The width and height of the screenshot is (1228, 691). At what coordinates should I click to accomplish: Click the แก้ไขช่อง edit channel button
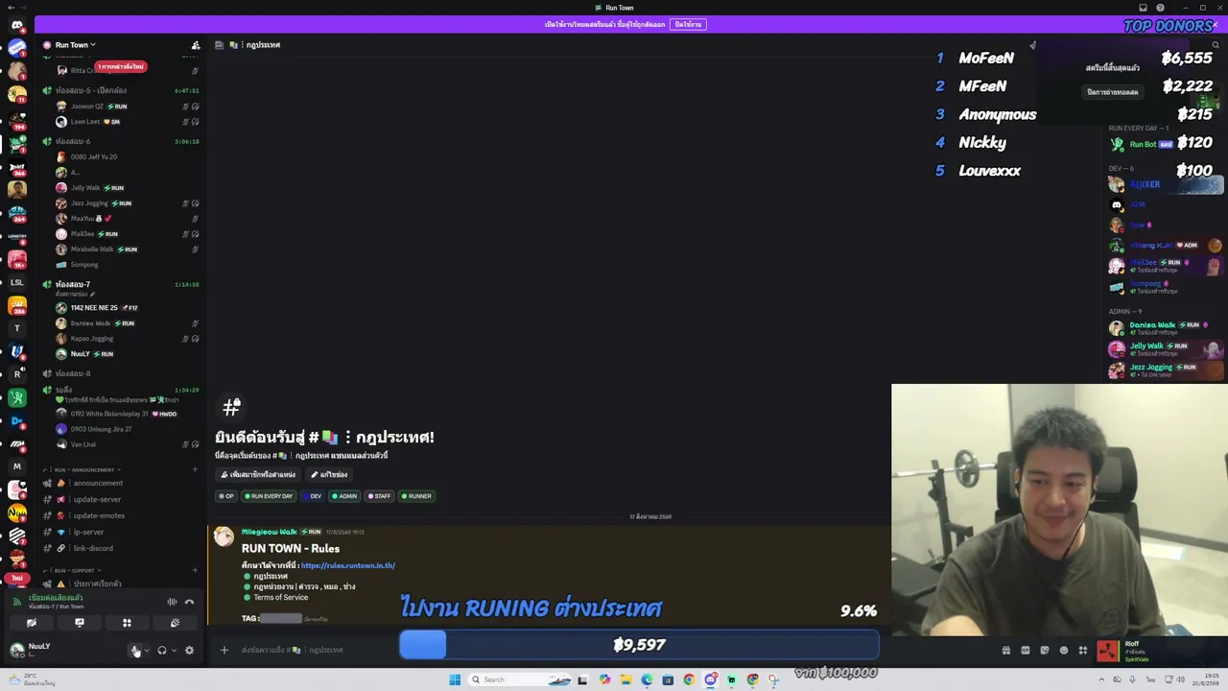click(329, 474)
